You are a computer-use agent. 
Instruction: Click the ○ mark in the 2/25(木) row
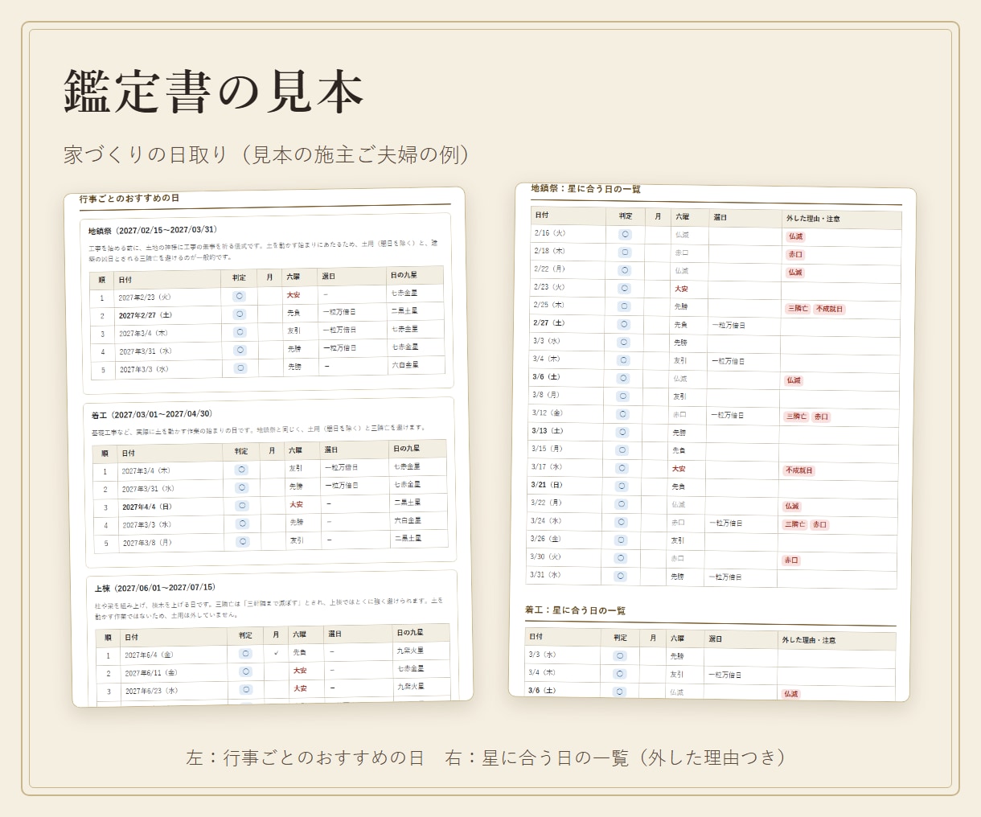pos(624,306)
